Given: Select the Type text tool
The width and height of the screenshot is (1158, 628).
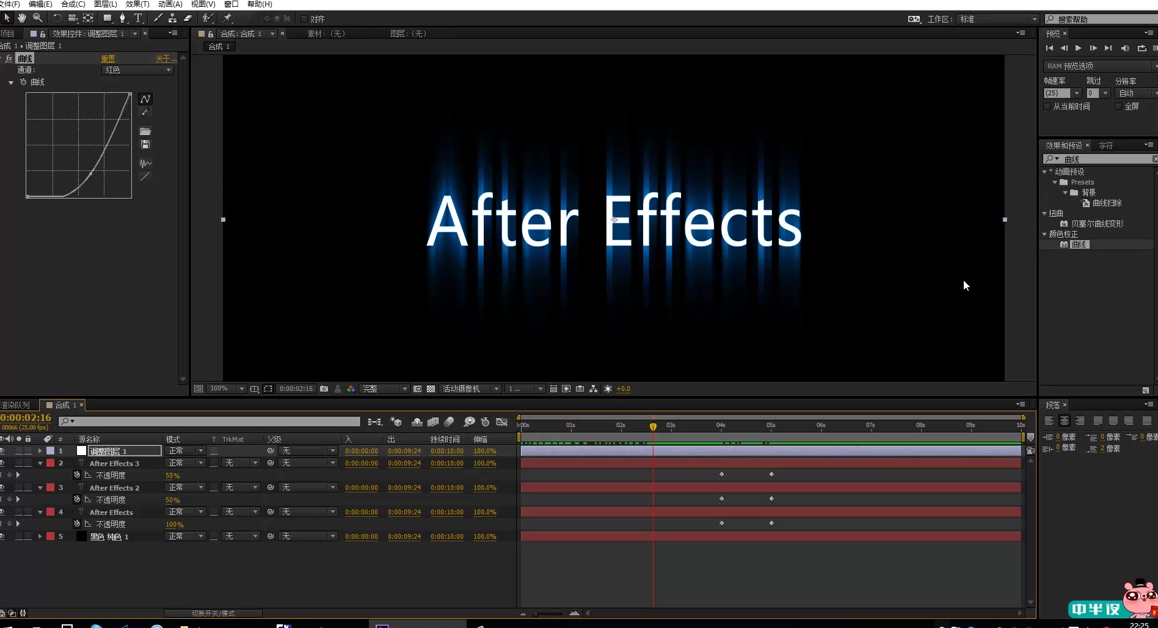Looking at the screenshot, I should [138, 18].
